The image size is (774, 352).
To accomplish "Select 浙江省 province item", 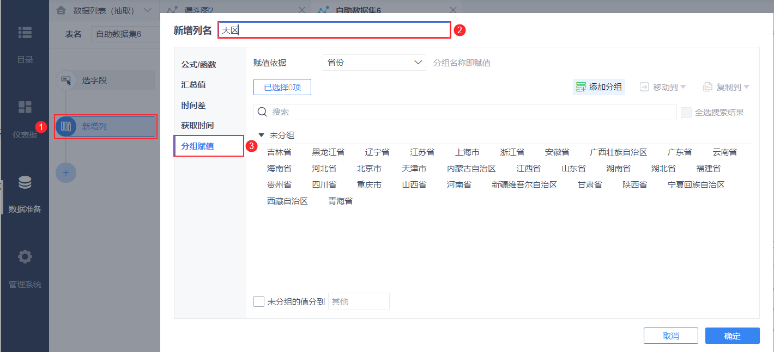I will click(512, 152).
